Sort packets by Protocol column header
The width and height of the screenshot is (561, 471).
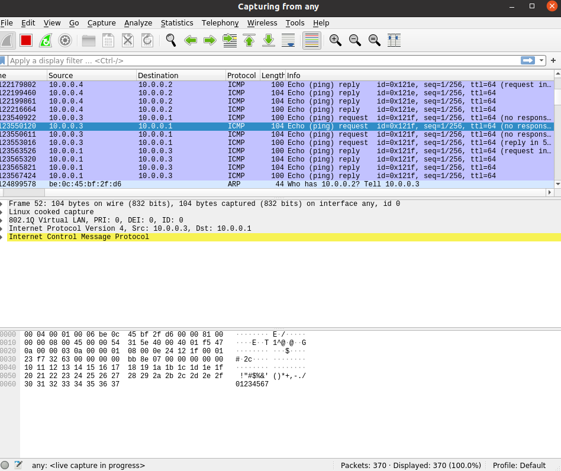242,75
